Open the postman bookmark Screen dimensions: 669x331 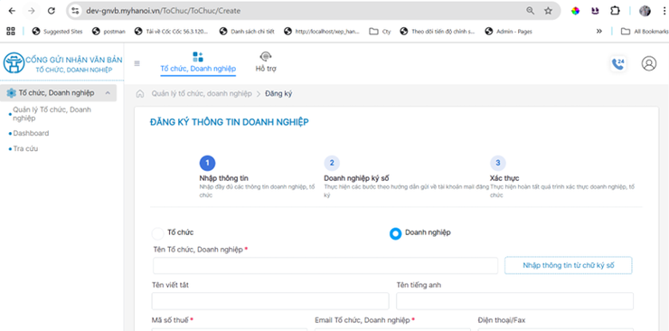point(108,31)
